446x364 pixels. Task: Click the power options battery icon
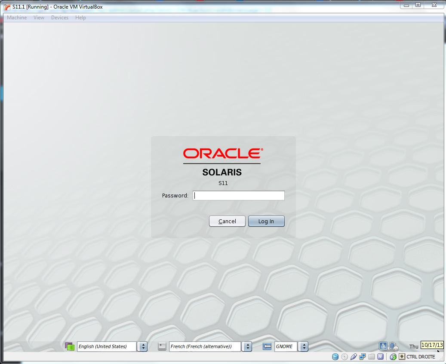[394, 346]
